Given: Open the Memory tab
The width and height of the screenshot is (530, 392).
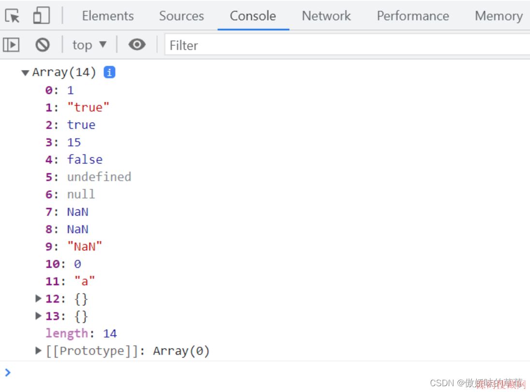Looking at the screenshot, I should tap(498, 16).
